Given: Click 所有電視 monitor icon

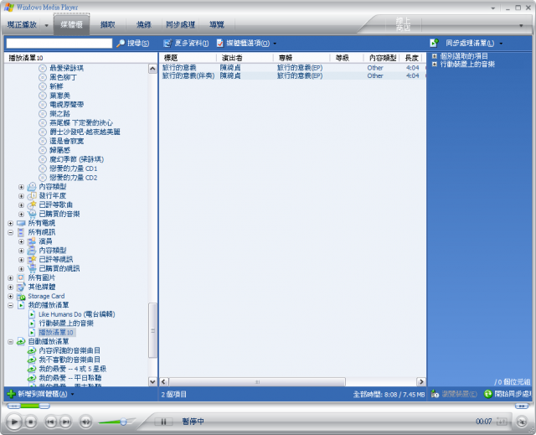Looking at the screenshot, I should pos(21,223).
